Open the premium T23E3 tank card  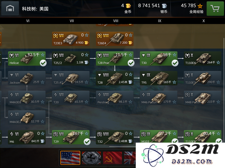71,39
